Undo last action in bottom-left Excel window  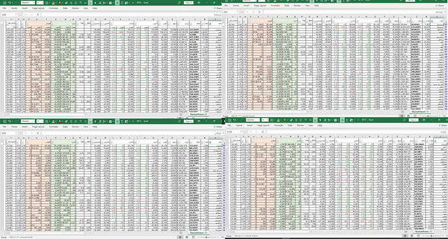[9, 121]
